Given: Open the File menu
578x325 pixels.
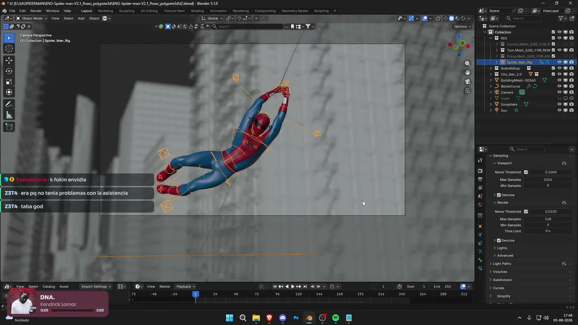Looking at the screenshot, I should (12, 11).
